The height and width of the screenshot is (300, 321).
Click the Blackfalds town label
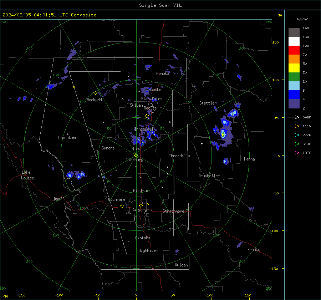[152, 99]
